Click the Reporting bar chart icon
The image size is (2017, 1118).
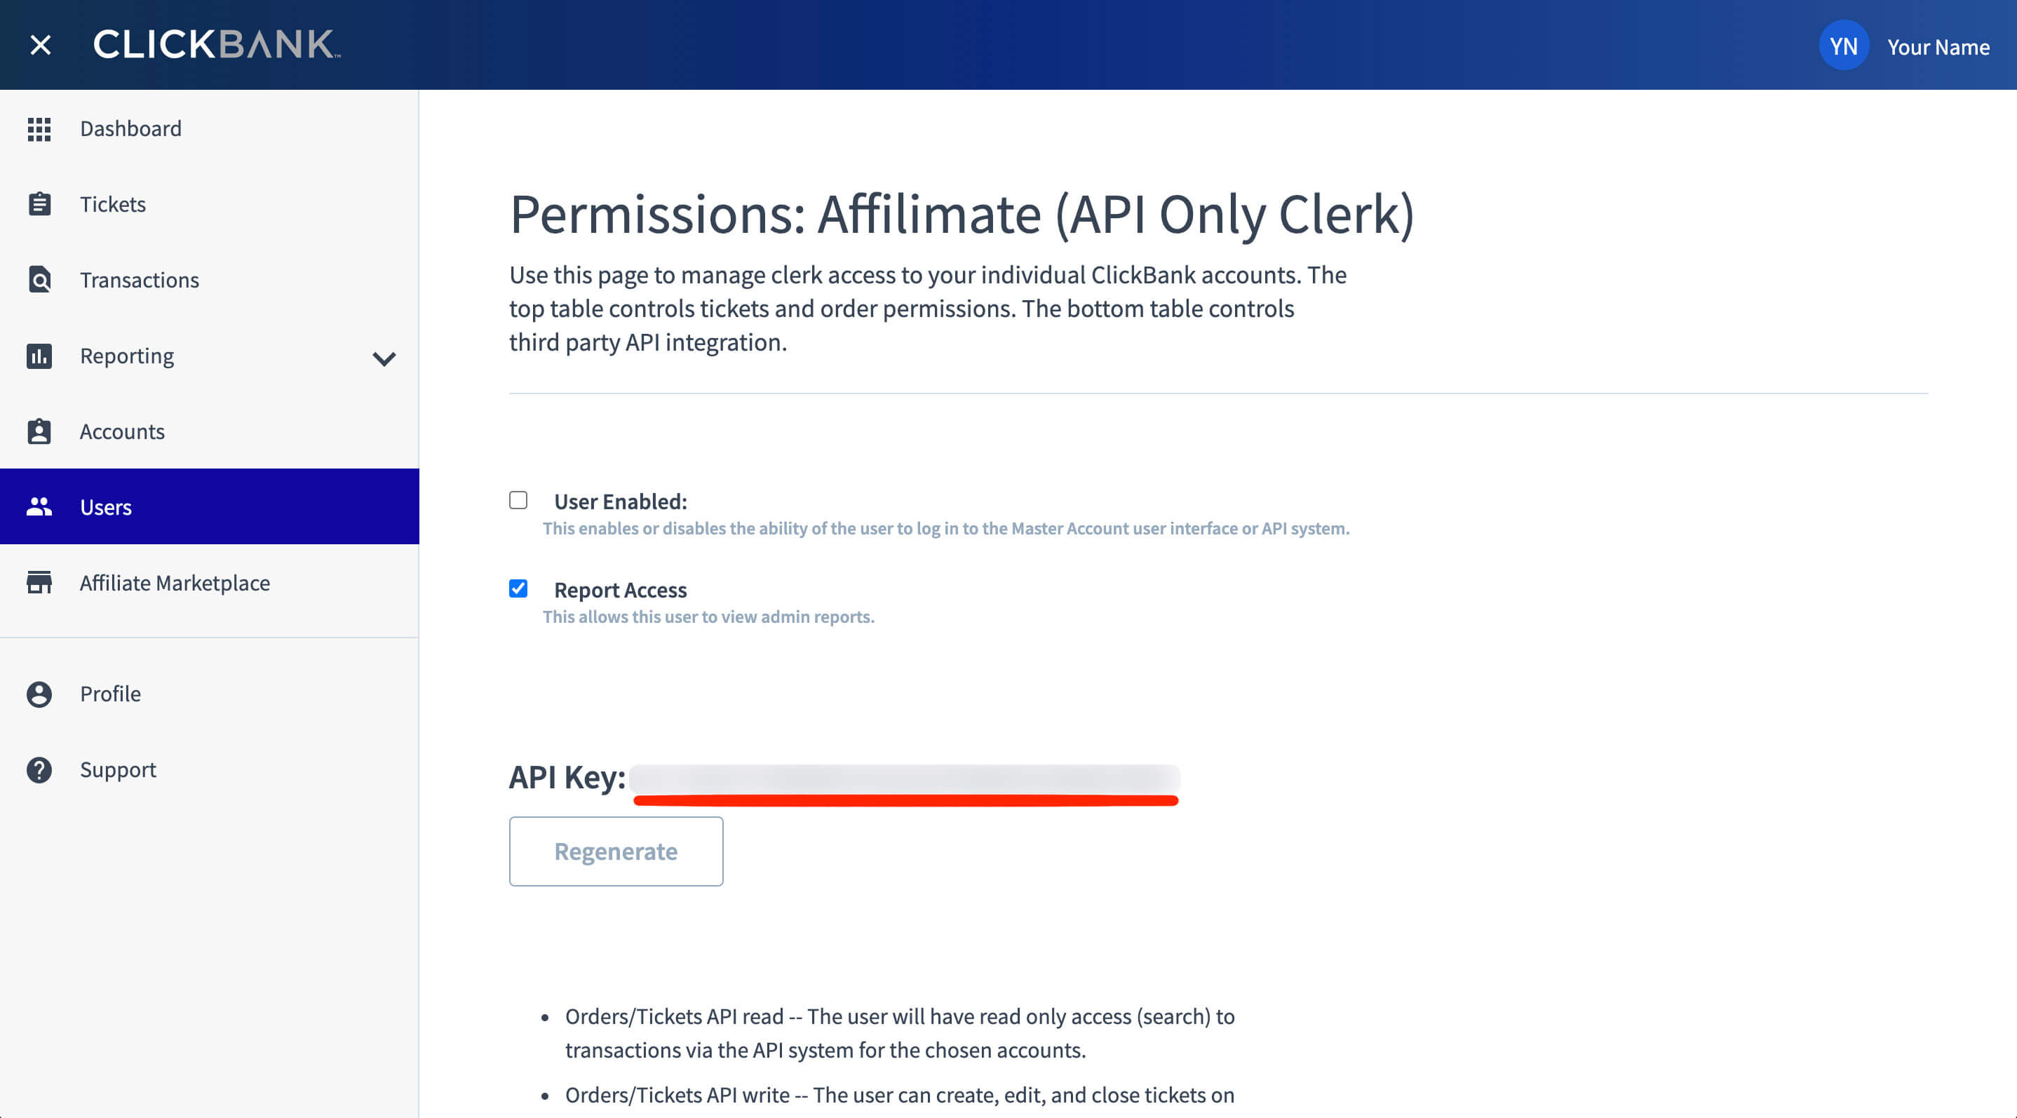click(39, 356)
